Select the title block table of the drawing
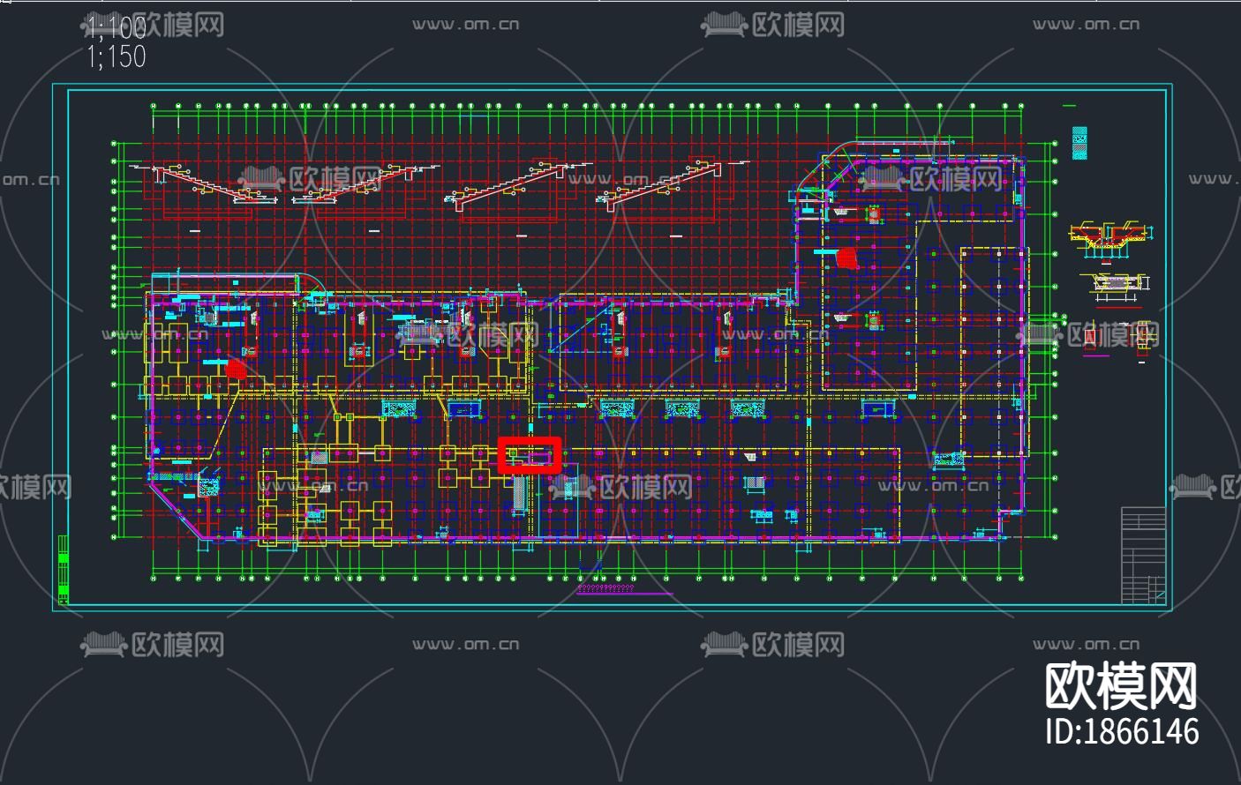Screen dimensions: 1241x785 click(x=1144, y=555)
